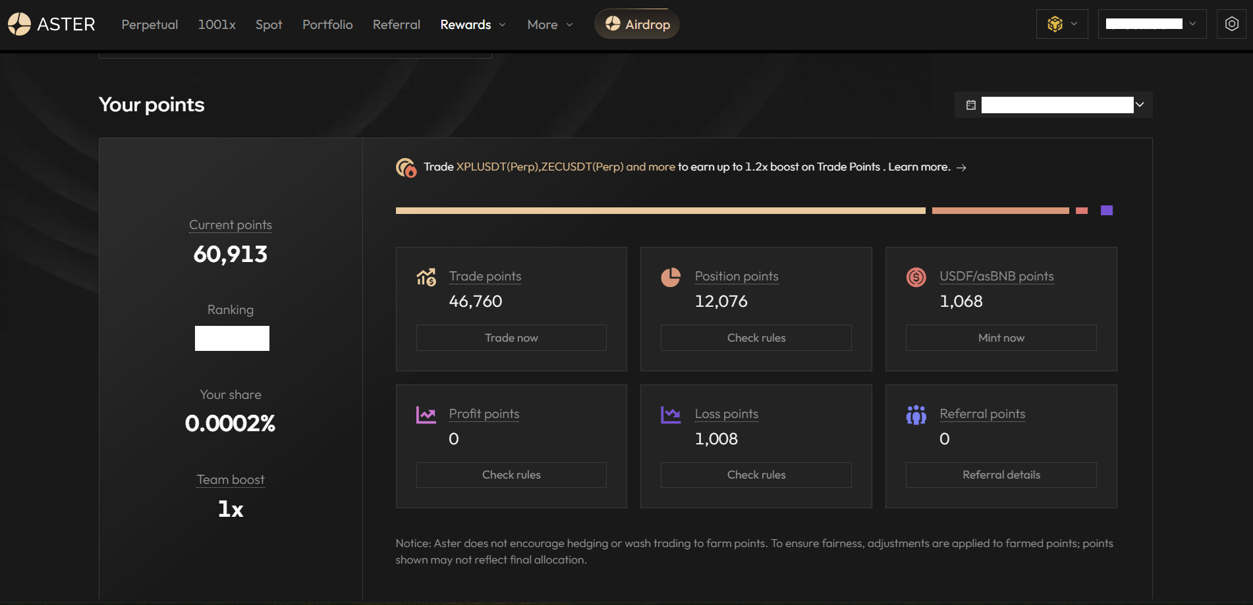Click the BNB chain network icon
1253x605 pixels.
1055,24
